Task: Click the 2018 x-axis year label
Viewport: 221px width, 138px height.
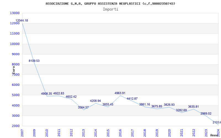Action: (145, 133)
